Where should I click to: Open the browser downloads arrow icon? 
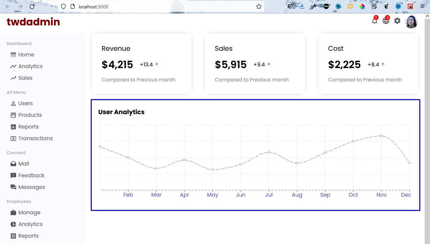coord(302,6)
